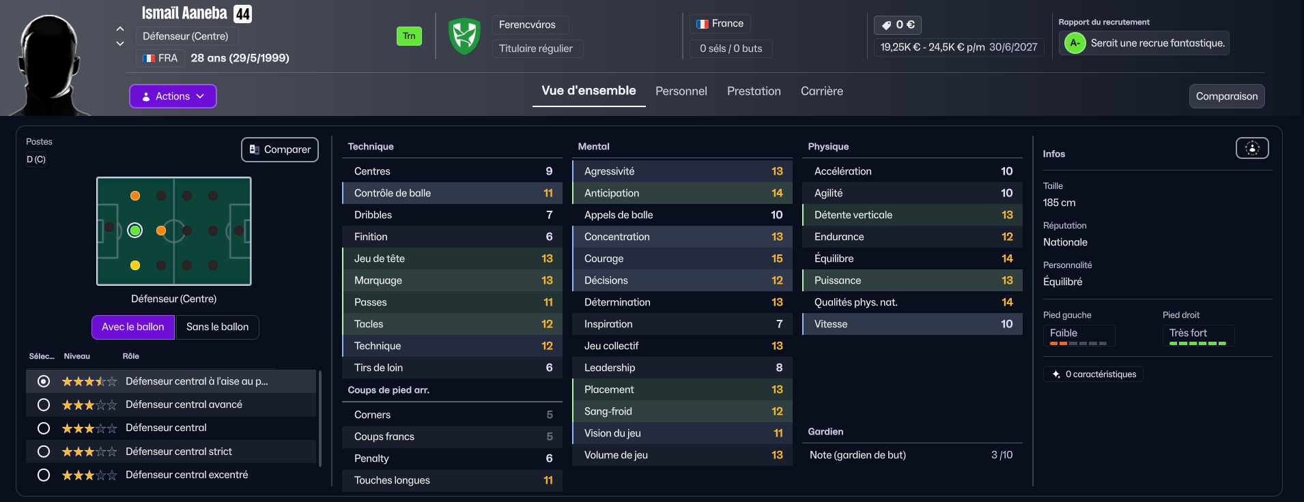Click the green Trn status badge
The image size is (1304, 502).
pos(409,36)
